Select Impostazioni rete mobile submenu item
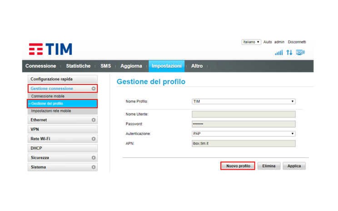 click(63, 111)
